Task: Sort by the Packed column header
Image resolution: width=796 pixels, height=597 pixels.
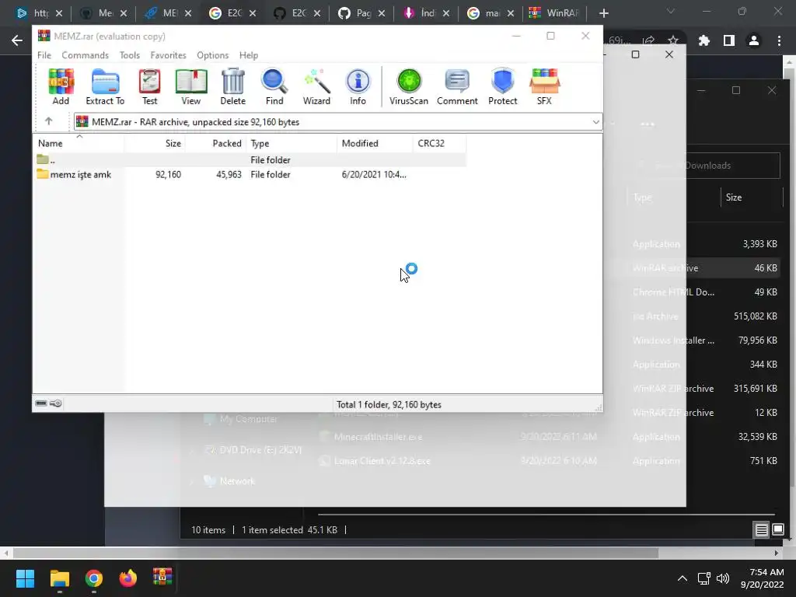Action: point(216,143)
